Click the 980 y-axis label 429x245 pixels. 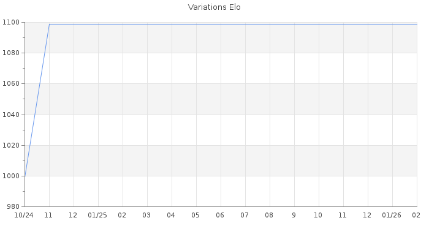pos(15,206)
